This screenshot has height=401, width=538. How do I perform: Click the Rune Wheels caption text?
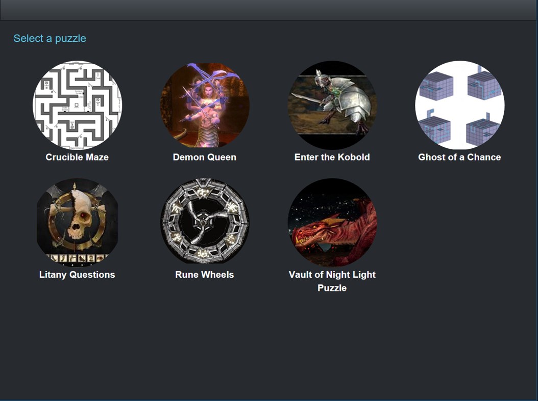[205, 275]
